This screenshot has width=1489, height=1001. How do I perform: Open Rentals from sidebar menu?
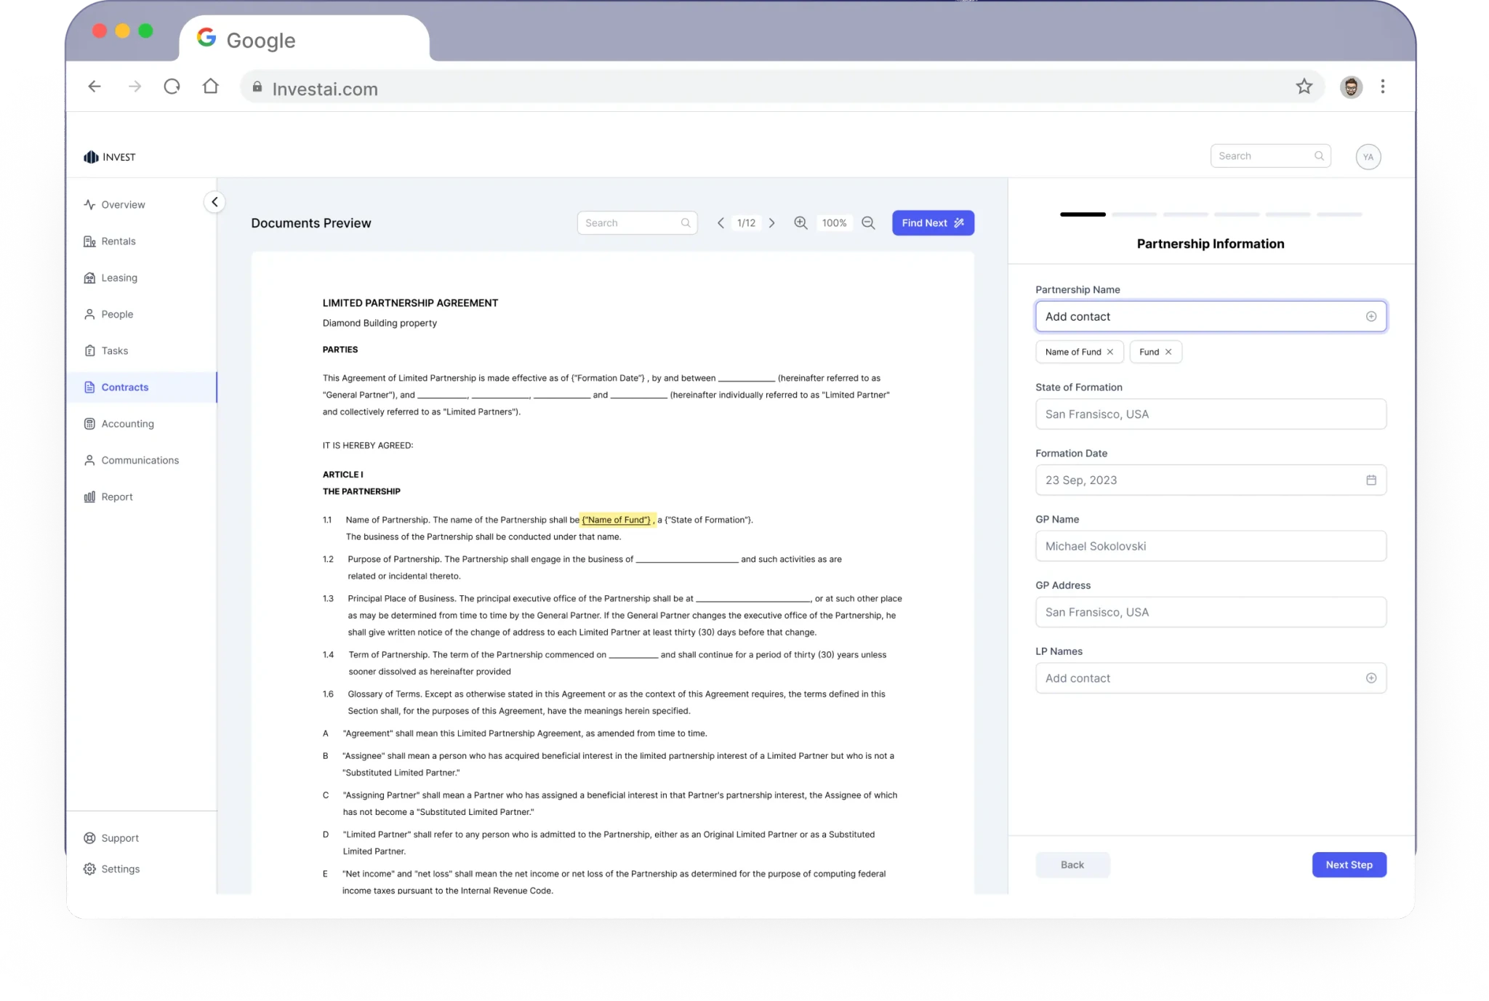pyautogui.click(x=118, y=241)
